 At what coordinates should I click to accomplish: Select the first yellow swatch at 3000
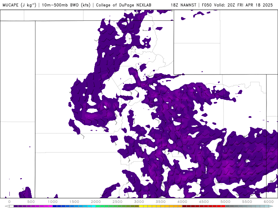click(141, 206)
